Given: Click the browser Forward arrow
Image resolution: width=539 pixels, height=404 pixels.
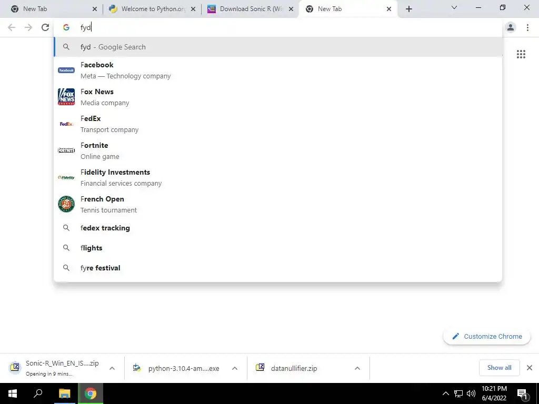Looking at the screenshot, I should click(28, 27).
